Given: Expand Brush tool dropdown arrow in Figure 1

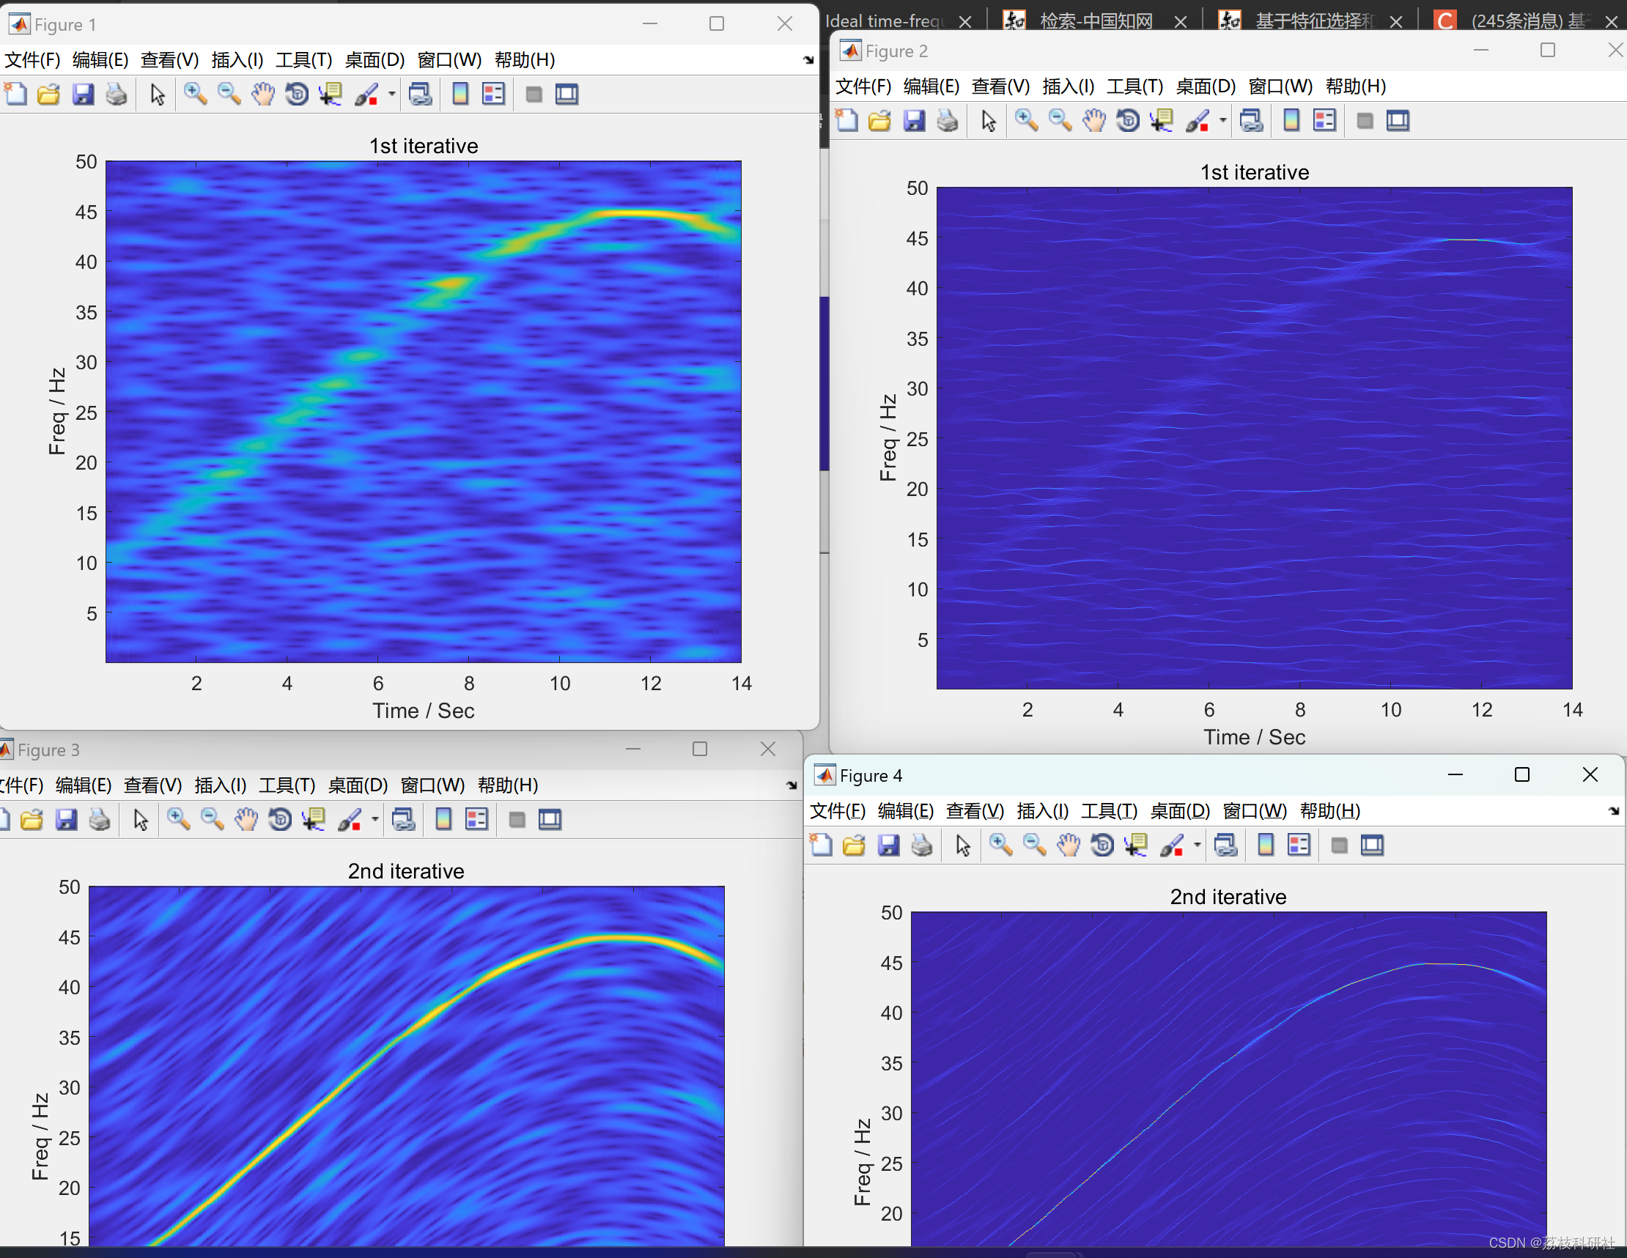Looking at the screenshot, I should click(392, 94).
